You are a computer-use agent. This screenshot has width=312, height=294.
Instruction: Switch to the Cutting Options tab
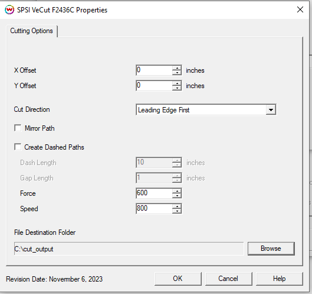tap(32, 31)
